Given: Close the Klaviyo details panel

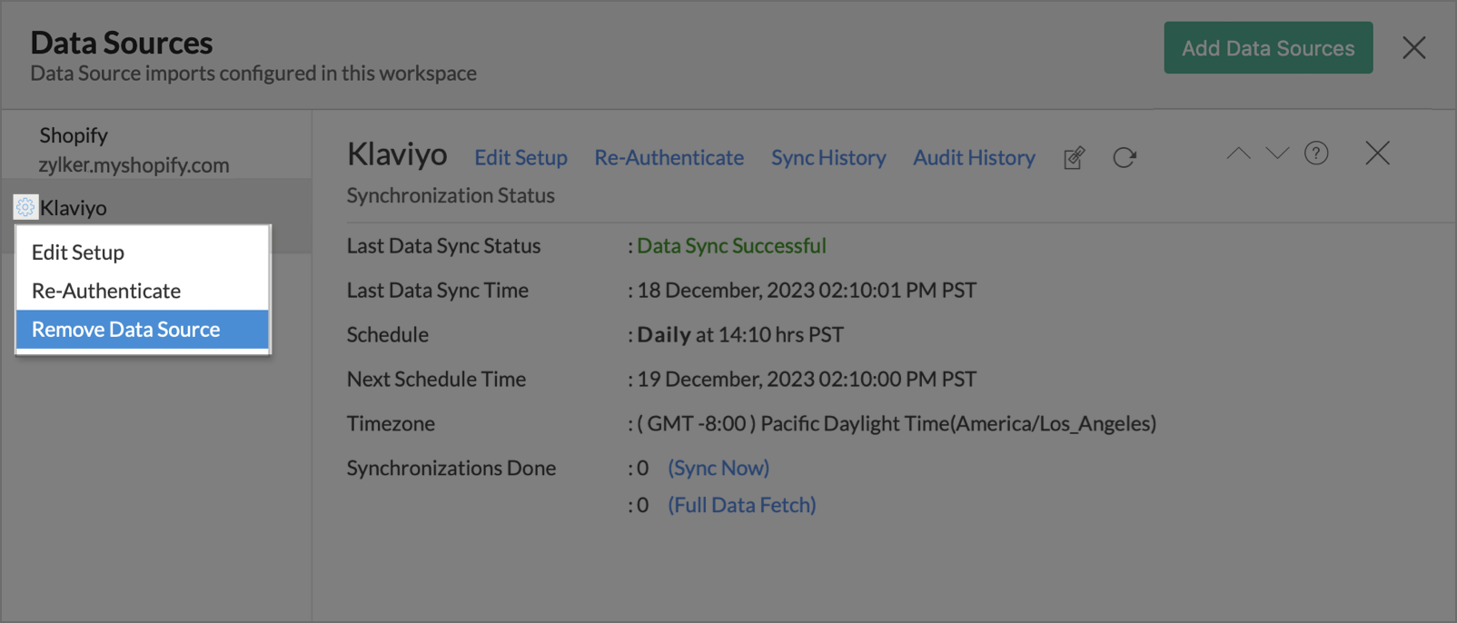Looking at the screenshot, I should 1377,153.
